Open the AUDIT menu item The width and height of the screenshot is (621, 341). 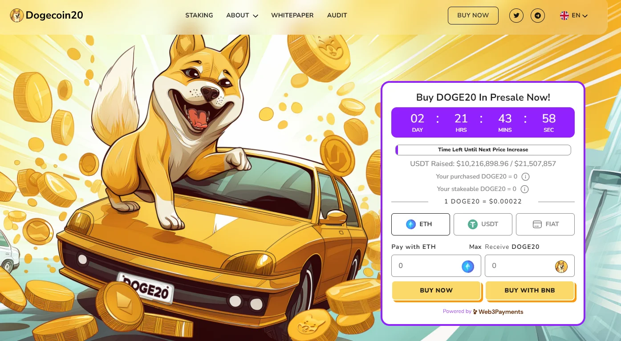(x=337, y=15)
